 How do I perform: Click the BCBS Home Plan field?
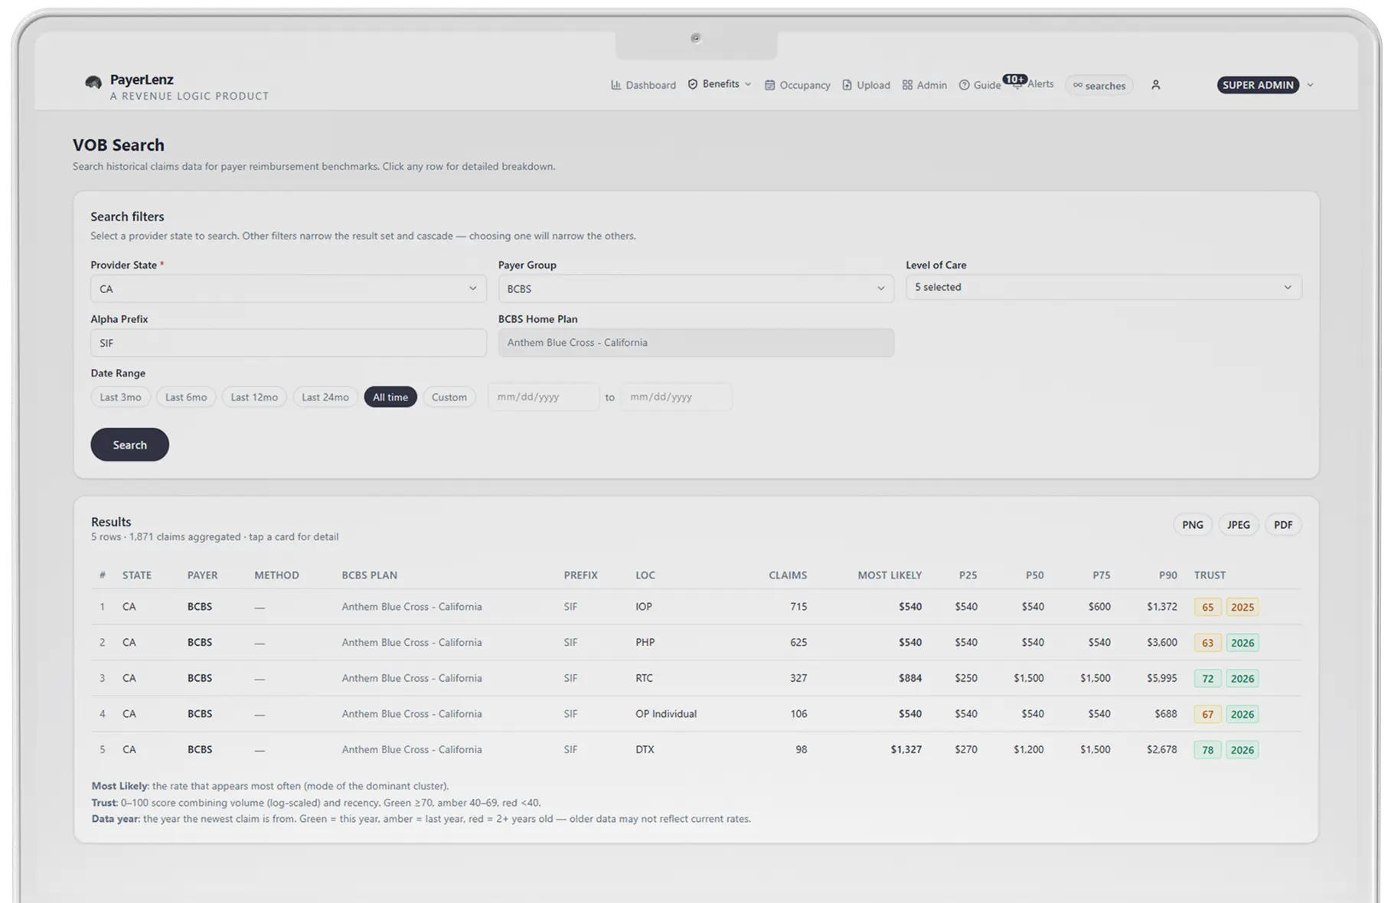(696, 343)
